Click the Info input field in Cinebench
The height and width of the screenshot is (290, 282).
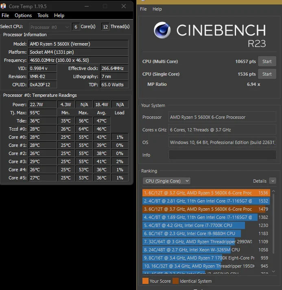point(223,155)
